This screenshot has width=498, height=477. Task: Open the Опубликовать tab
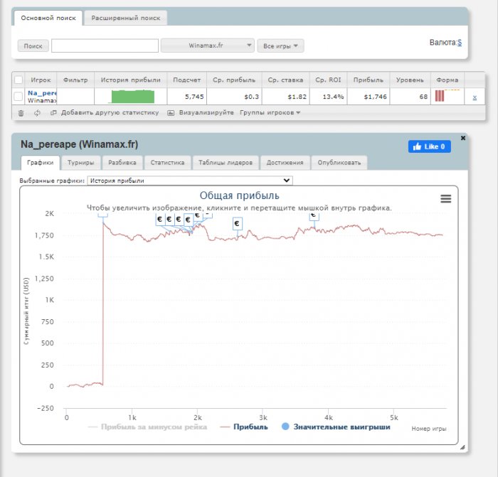[339, 163]
